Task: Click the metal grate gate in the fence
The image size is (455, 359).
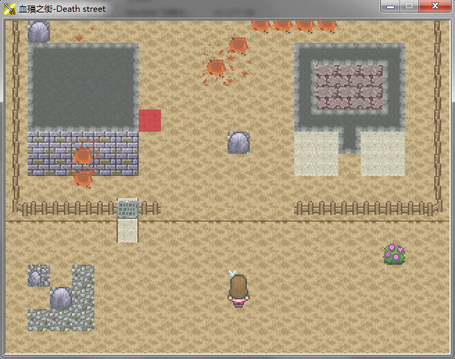Action: (x=128, y=208)
